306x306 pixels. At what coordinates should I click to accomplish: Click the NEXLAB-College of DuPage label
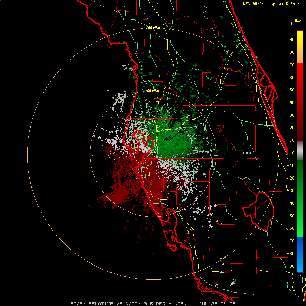(x=274, y=4)
